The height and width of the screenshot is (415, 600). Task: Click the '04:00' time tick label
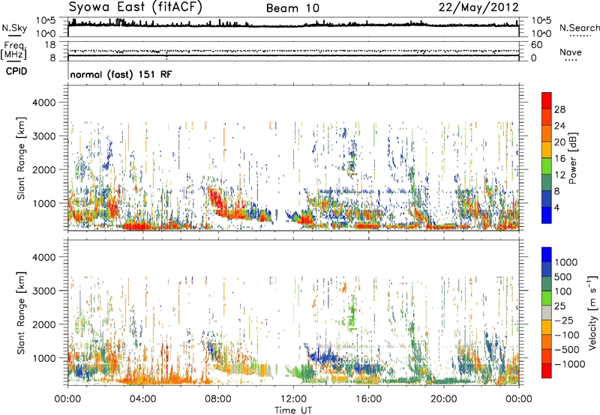point(142,399)
